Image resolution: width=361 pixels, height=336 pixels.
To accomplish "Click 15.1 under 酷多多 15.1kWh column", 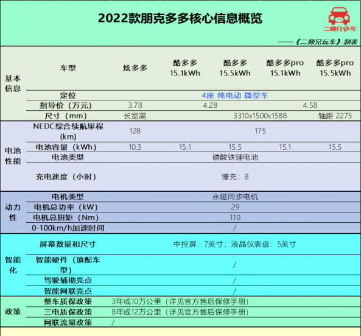I will (185, 147).
